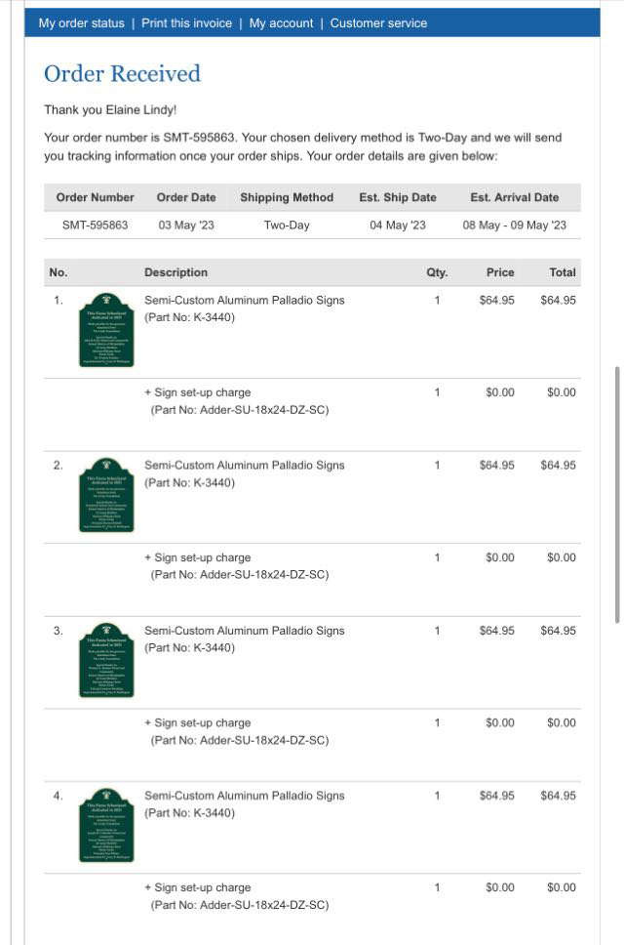Open the sign preview image for item 2
This screenshot has height=945, width=624.
[106, 495]
